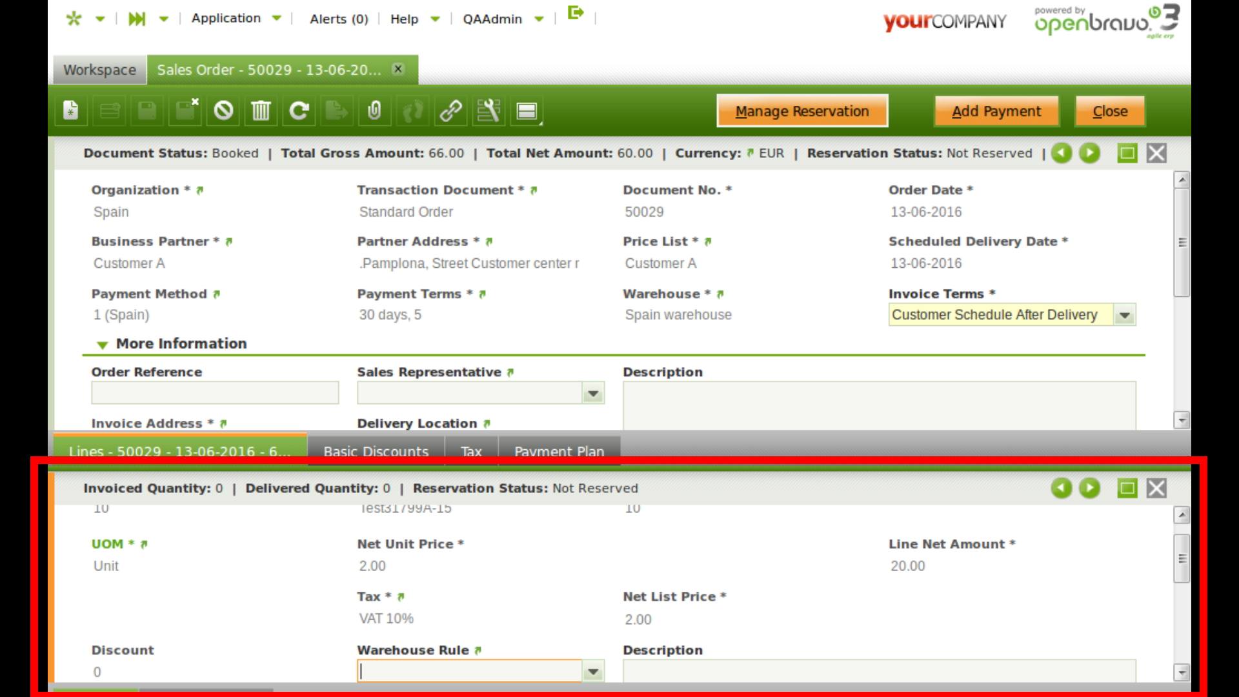Screen dimensions: 1239x697
Task: Click the logout icon in top bar
Action: click(x=575, y=13)
